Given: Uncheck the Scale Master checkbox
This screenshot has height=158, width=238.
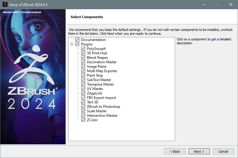Looking at the screenshot, I should pyautogui.click(x=83, y=111).
